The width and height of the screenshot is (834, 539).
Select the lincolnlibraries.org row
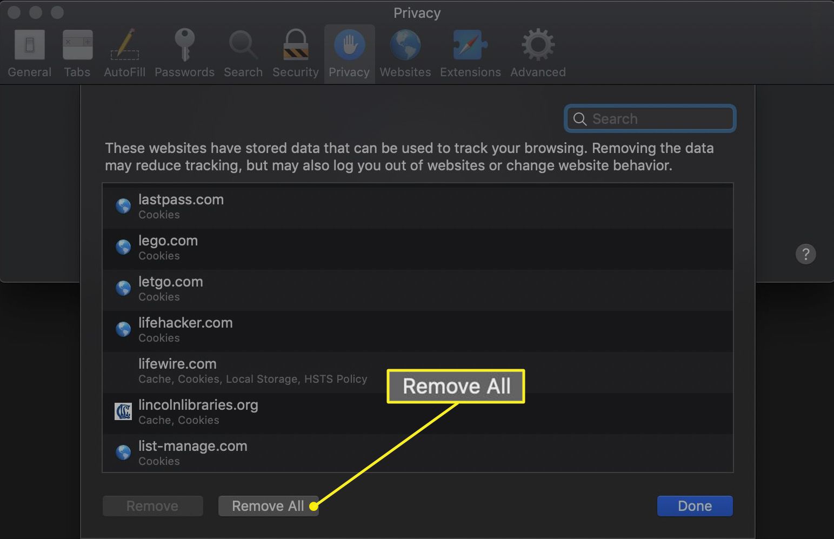[418, 413]
